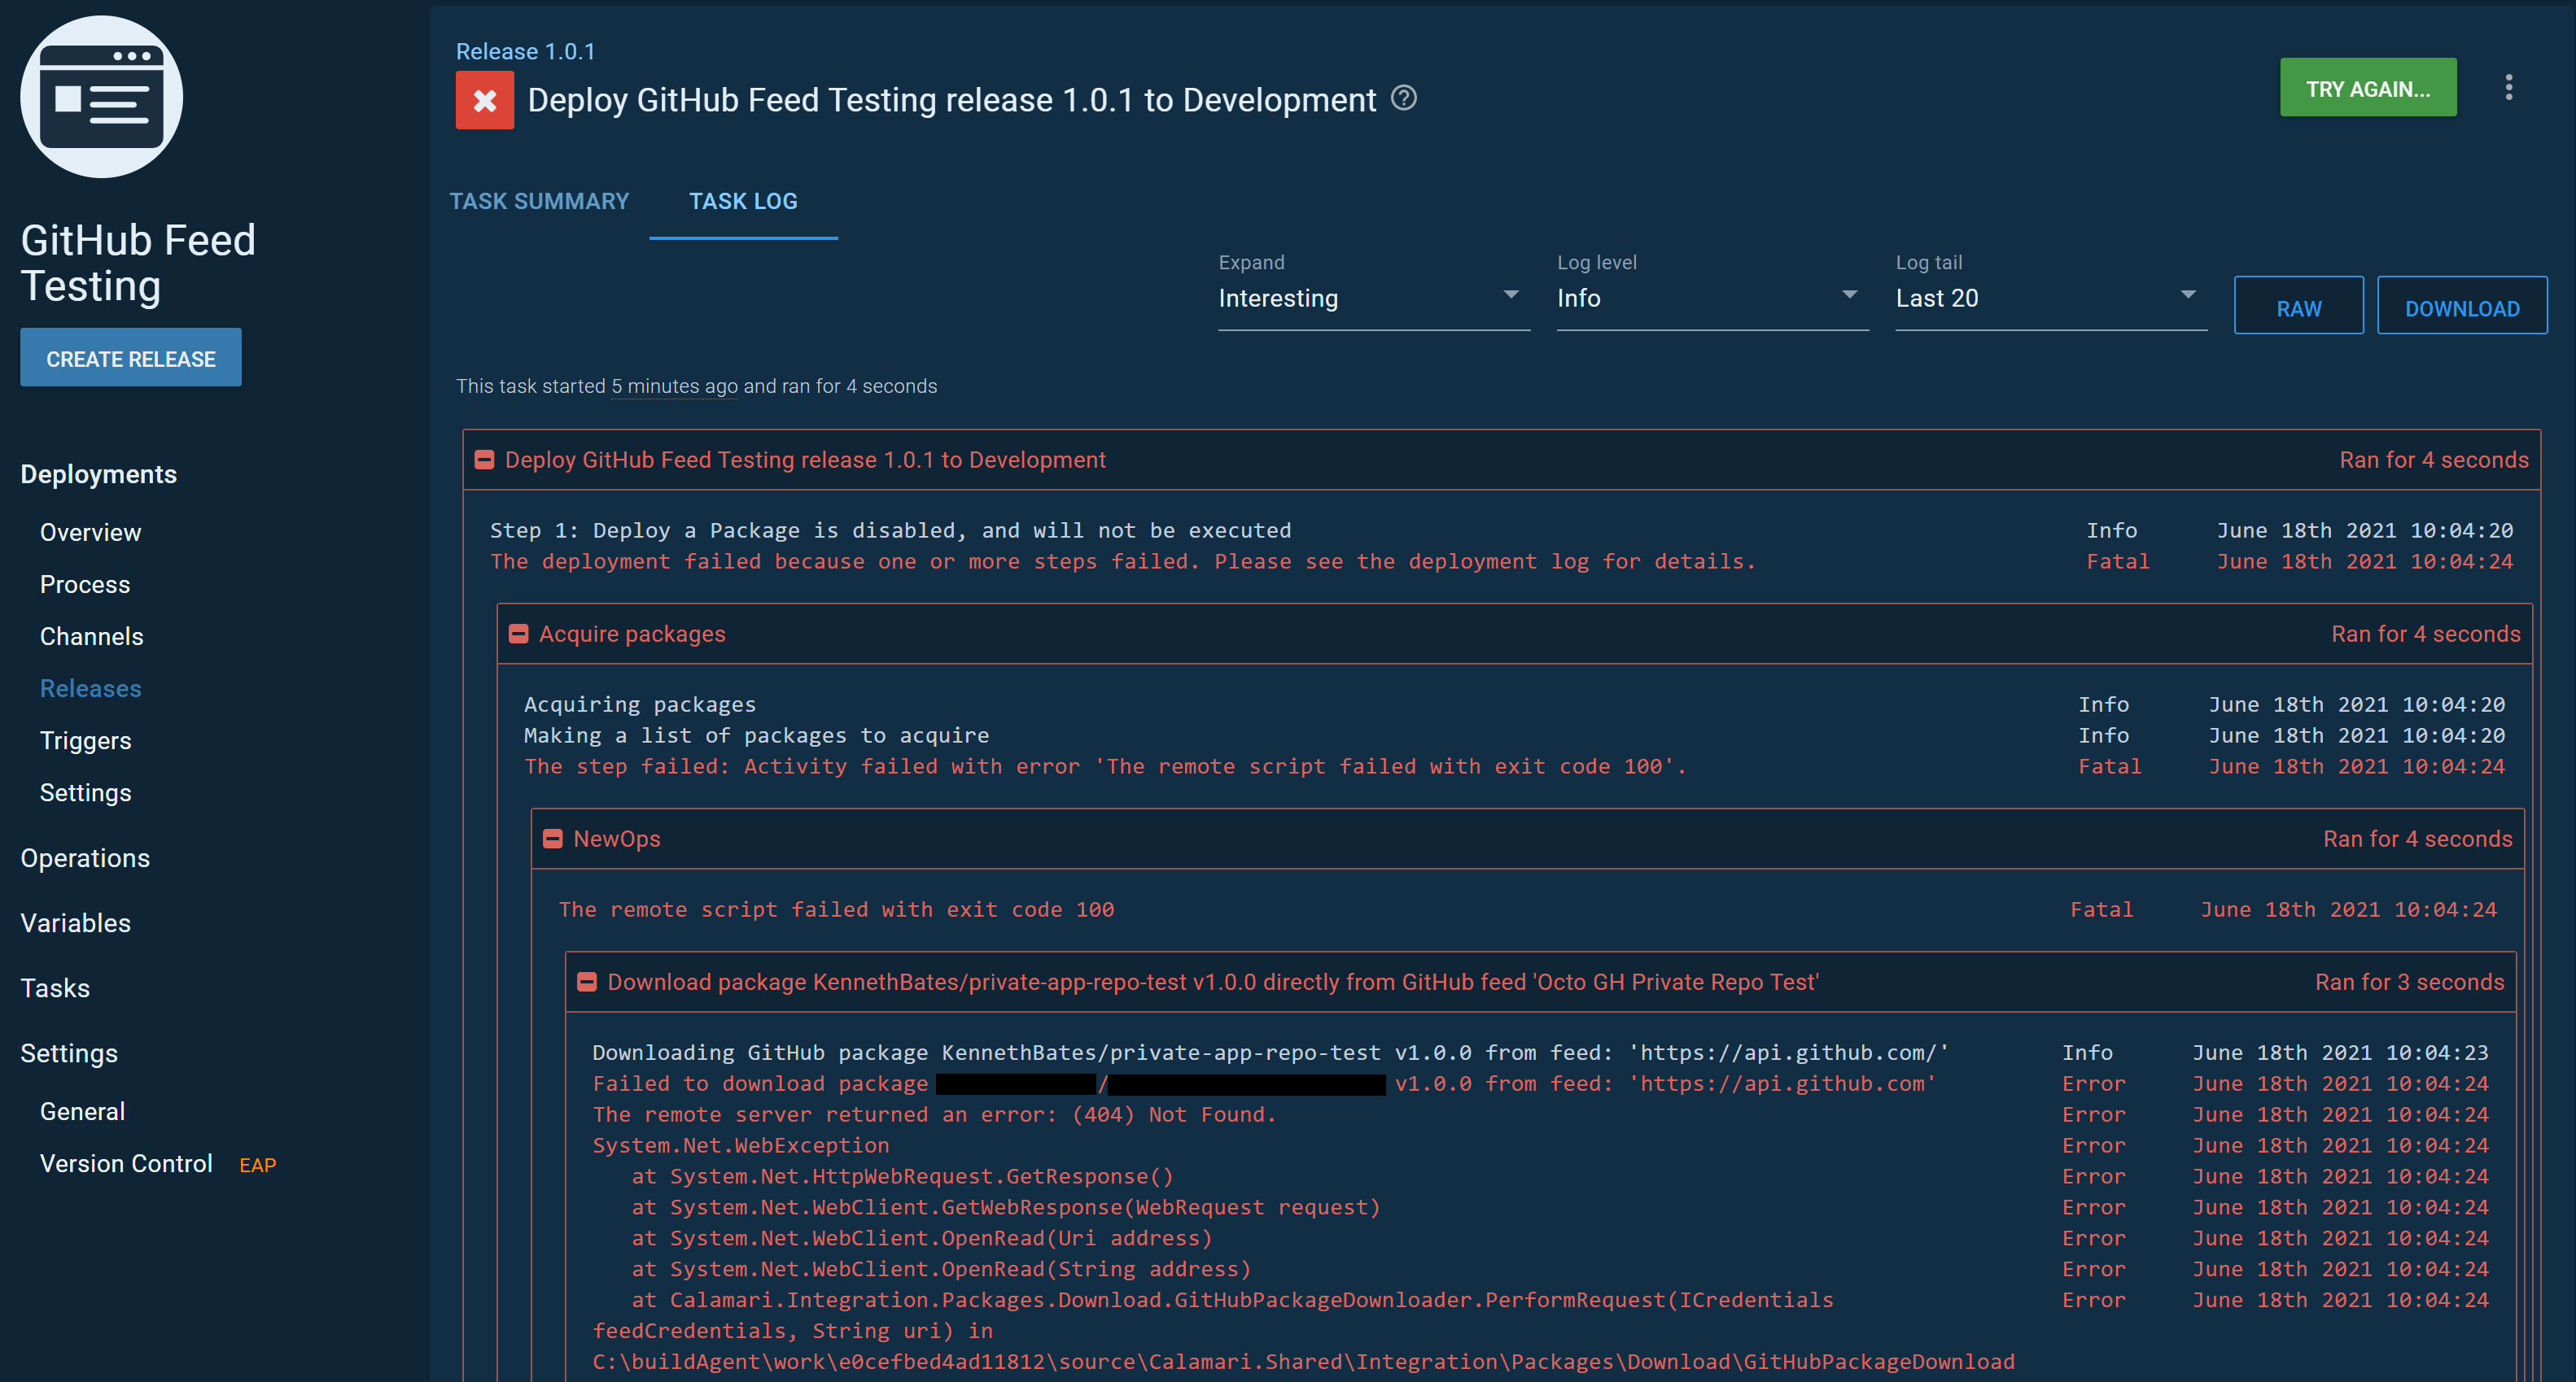Viewport: 2576px width, 1382px height.
Task: Click the 5 minutes ago link
Action: pos(674,386)
